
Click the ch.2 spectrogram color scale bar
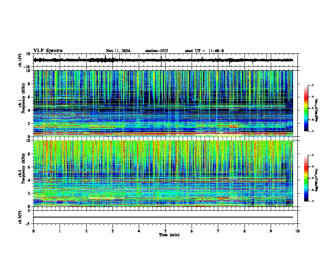306,178
